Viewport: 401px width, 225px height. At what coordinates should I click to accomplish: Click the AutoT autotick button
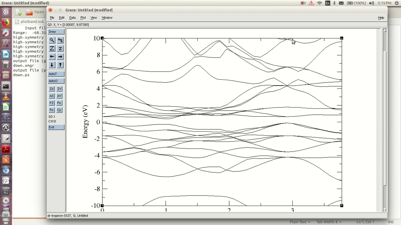tap(56, 74)
